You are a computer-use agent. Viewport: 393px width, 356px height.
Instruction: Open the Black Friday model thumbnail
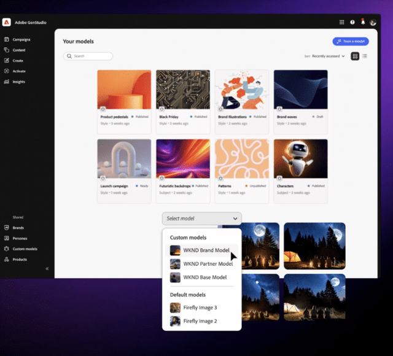[x=183, y=90]
